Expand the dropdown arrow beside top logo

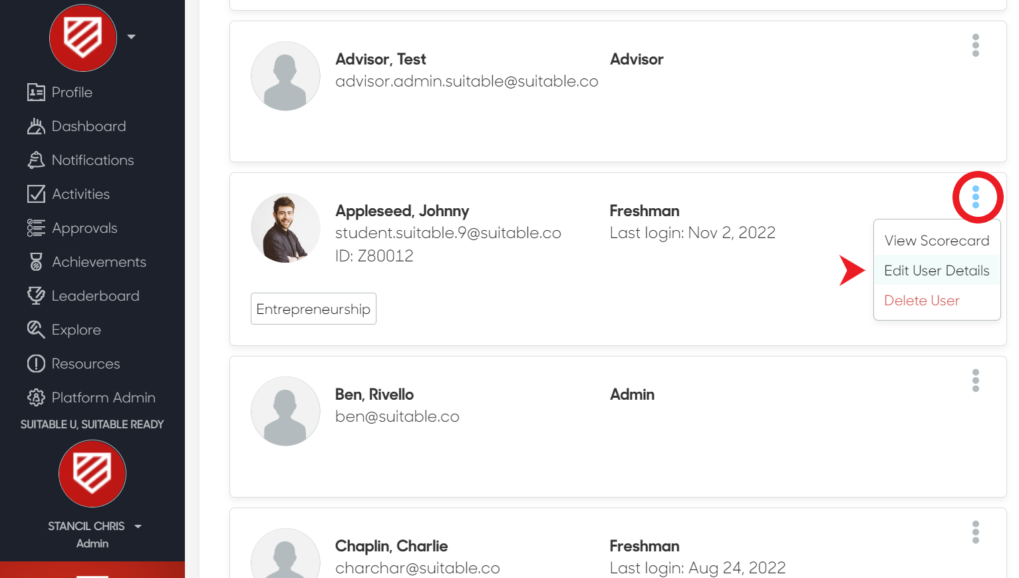click(131, 37)
